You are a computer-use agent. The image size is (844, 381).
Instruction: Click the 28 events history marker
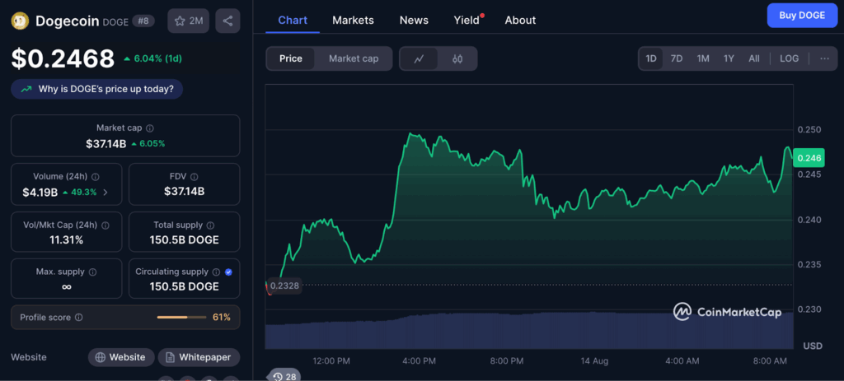pos(284,376)
